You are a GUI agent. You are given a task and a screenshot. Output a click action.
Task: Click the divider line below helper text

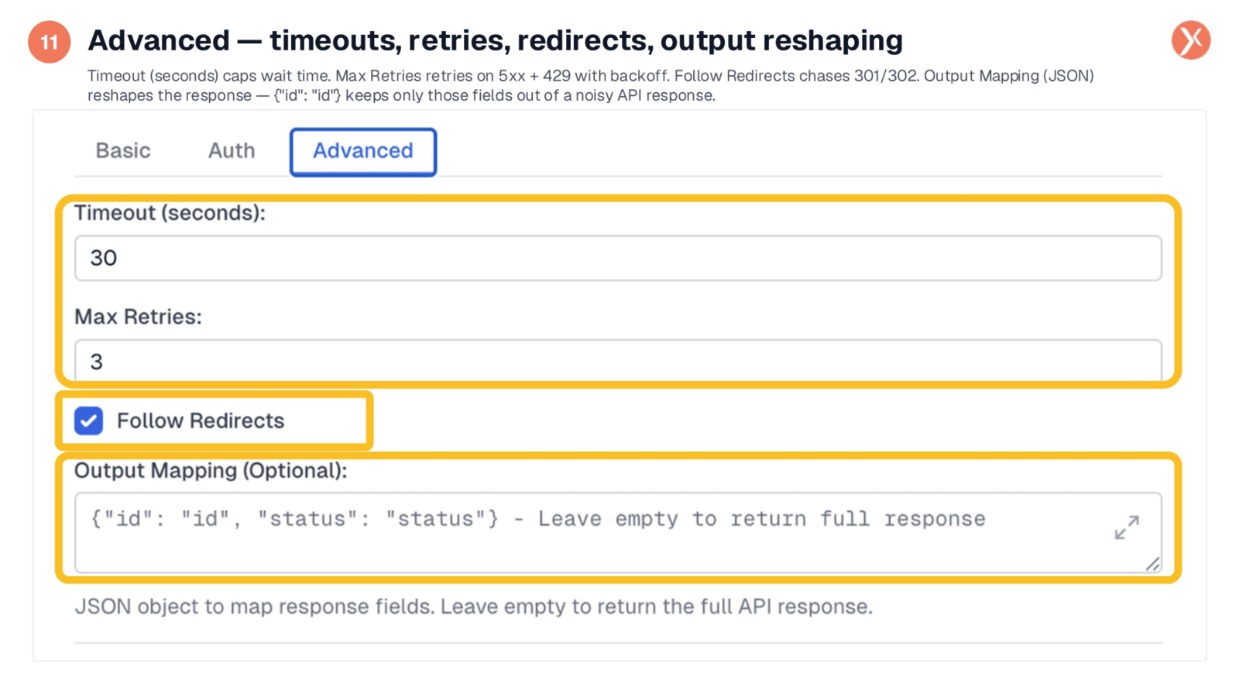(x=618, y=643)
